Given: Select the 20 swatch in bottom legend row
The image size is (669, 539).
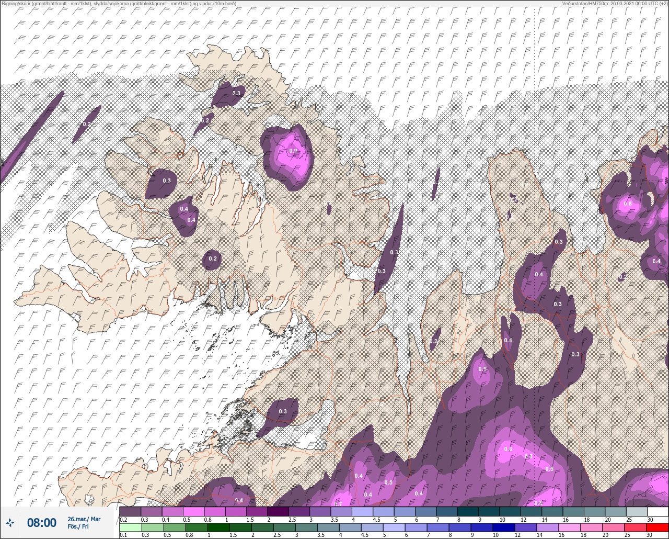Looking at the screenshot, I should [x=614, y=527].
